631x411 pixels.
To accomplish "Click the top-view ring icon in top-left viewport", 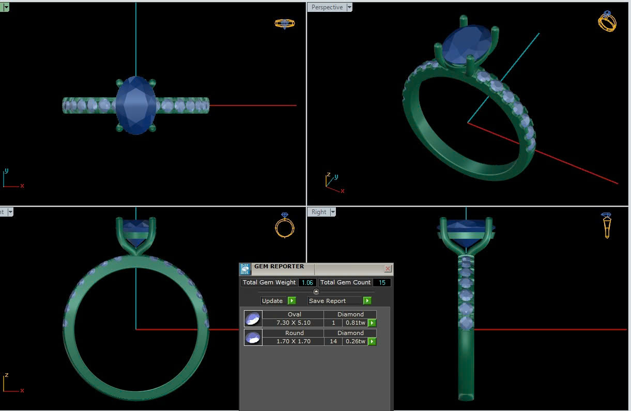I will coord(284,23).
